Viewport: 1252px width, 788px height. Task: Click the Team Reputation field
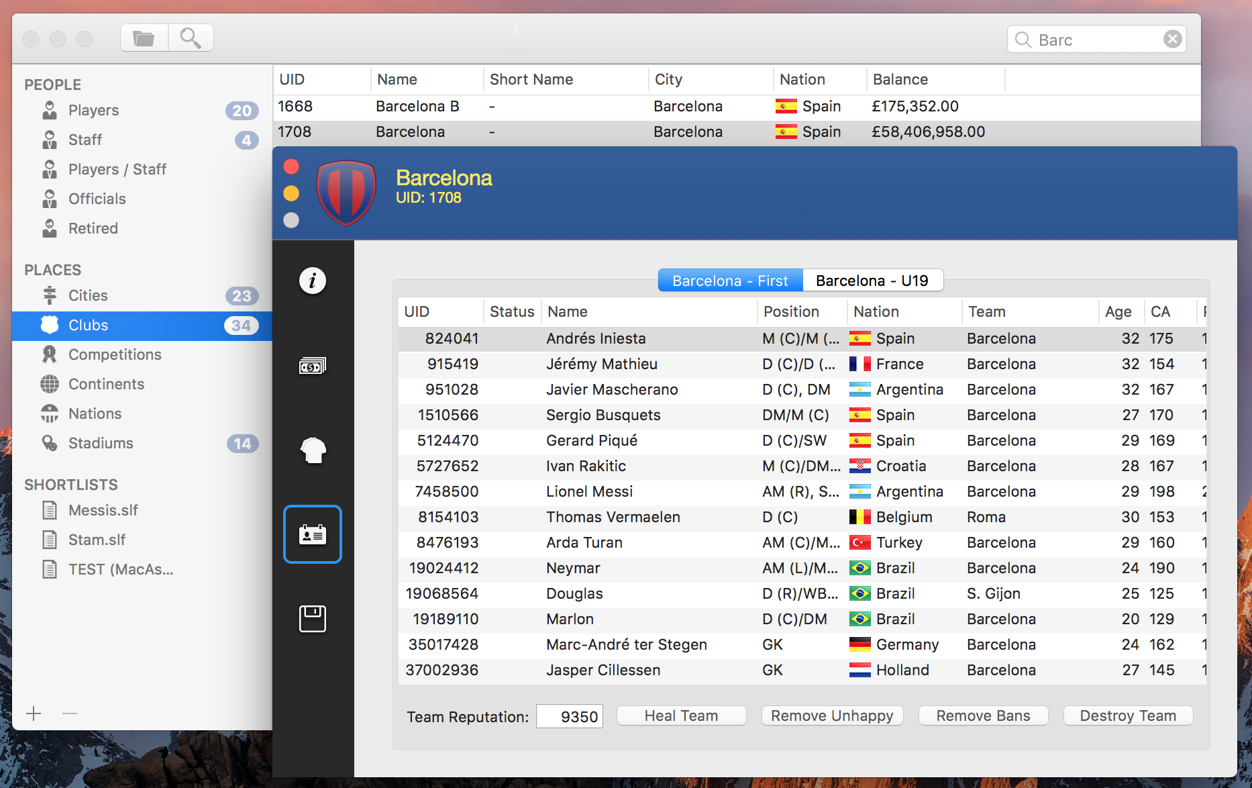coord(570,716)
